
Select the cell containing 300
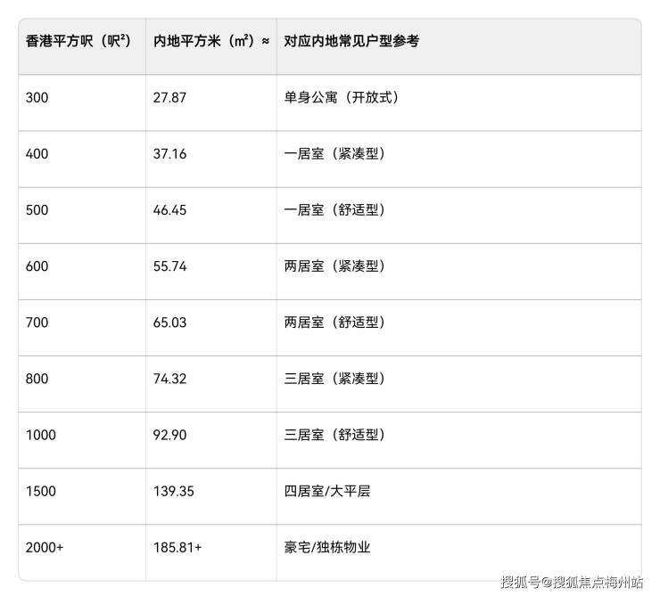click(37, 97)
